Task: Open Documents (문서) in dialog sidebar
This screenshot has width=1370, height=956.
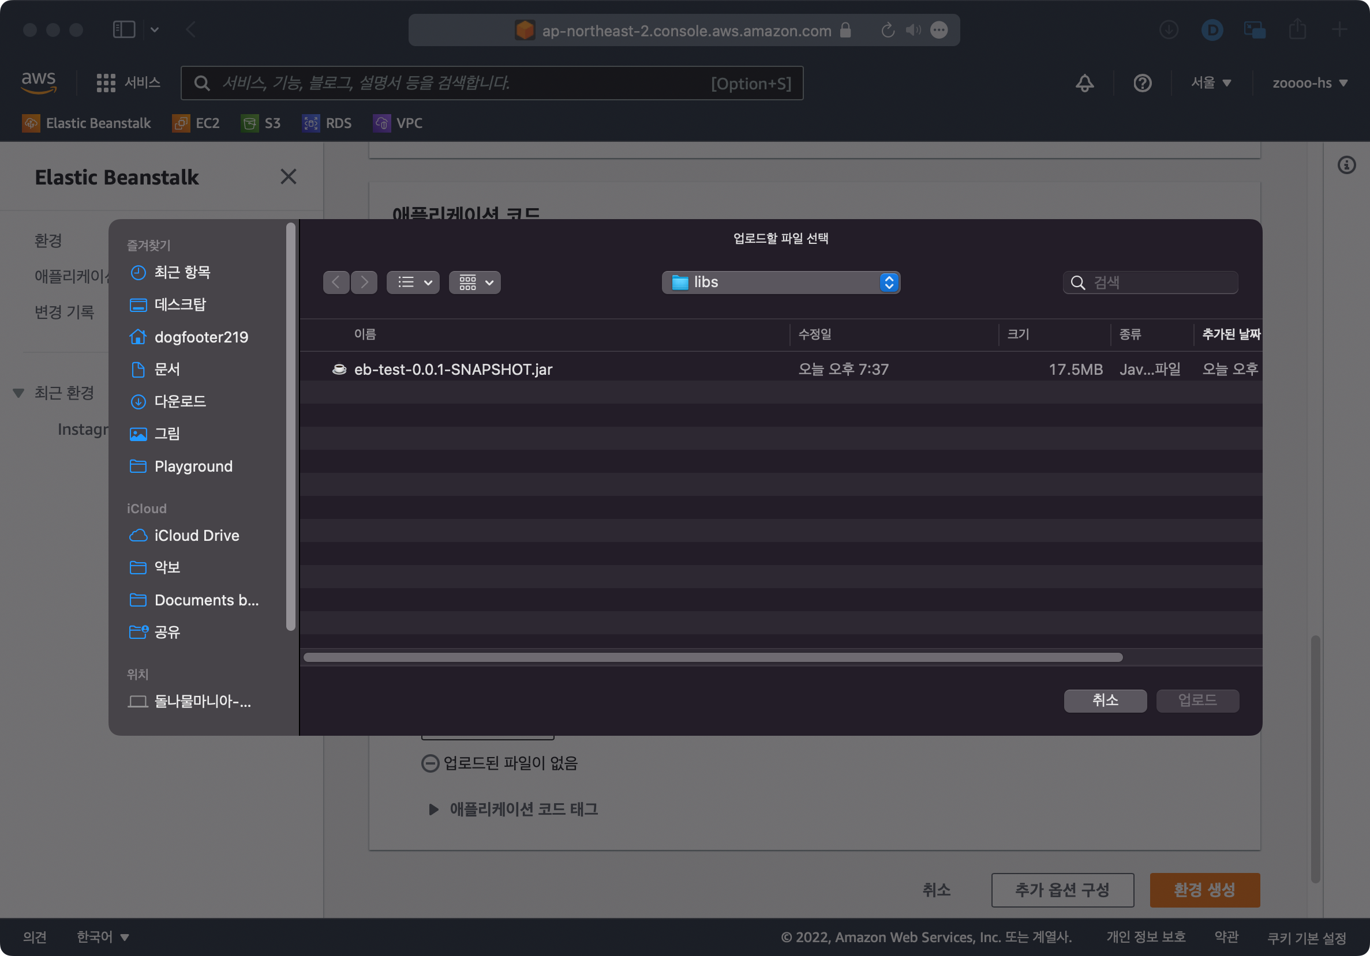Action: (x=155, y=369)
